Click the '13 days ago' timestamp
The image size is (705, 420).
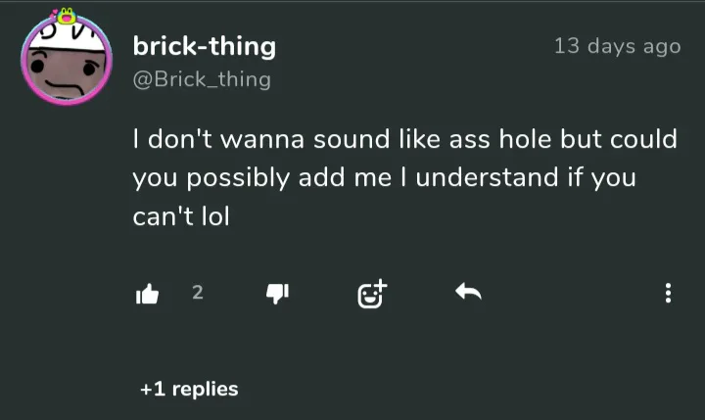617,46
